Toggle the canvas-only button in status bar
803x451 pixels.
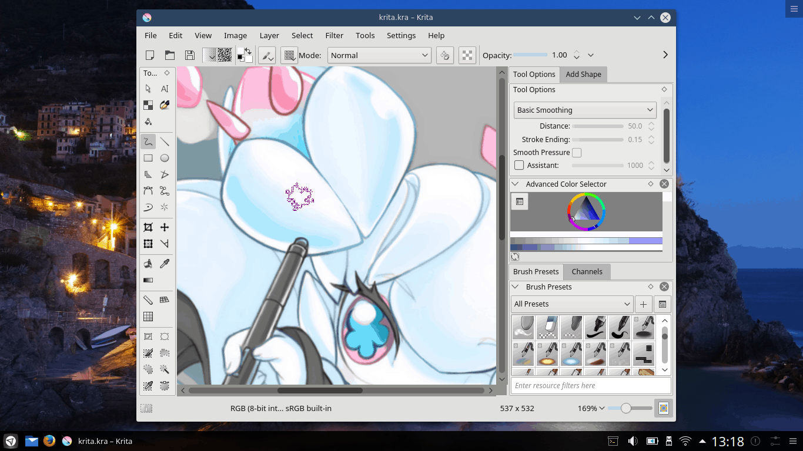click(x=664, y=408)
